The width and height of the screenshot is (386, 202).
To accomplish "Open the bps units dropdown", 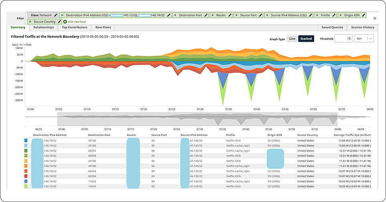I will [x=364, y=38].
